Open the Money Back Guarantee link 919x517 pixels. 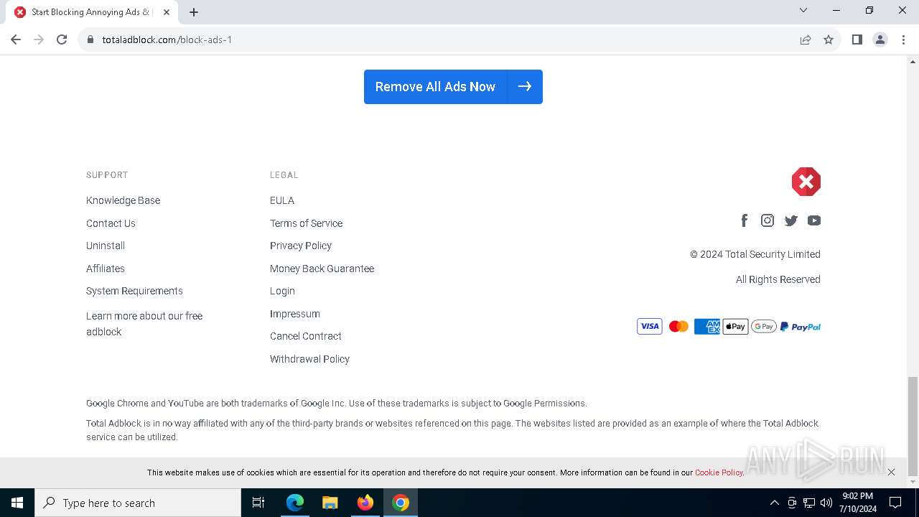click(x=322, y=269)
